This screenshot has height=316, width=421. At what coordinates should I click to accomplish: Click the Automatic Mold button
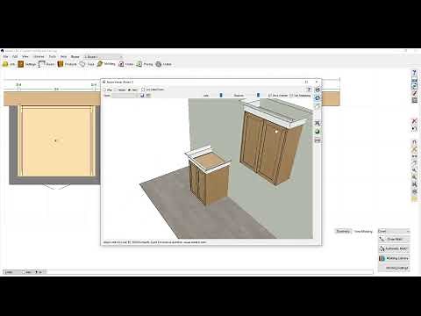(x=394, y=248)
